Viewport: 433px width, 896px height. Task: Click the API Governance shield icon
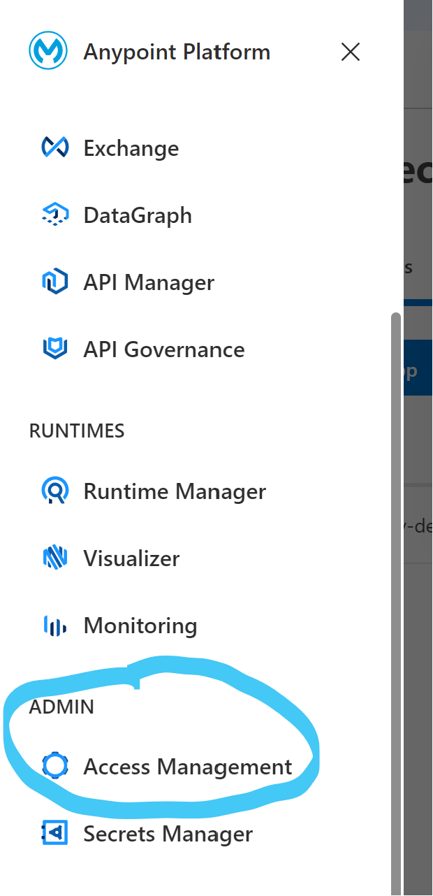click(54, 349)
